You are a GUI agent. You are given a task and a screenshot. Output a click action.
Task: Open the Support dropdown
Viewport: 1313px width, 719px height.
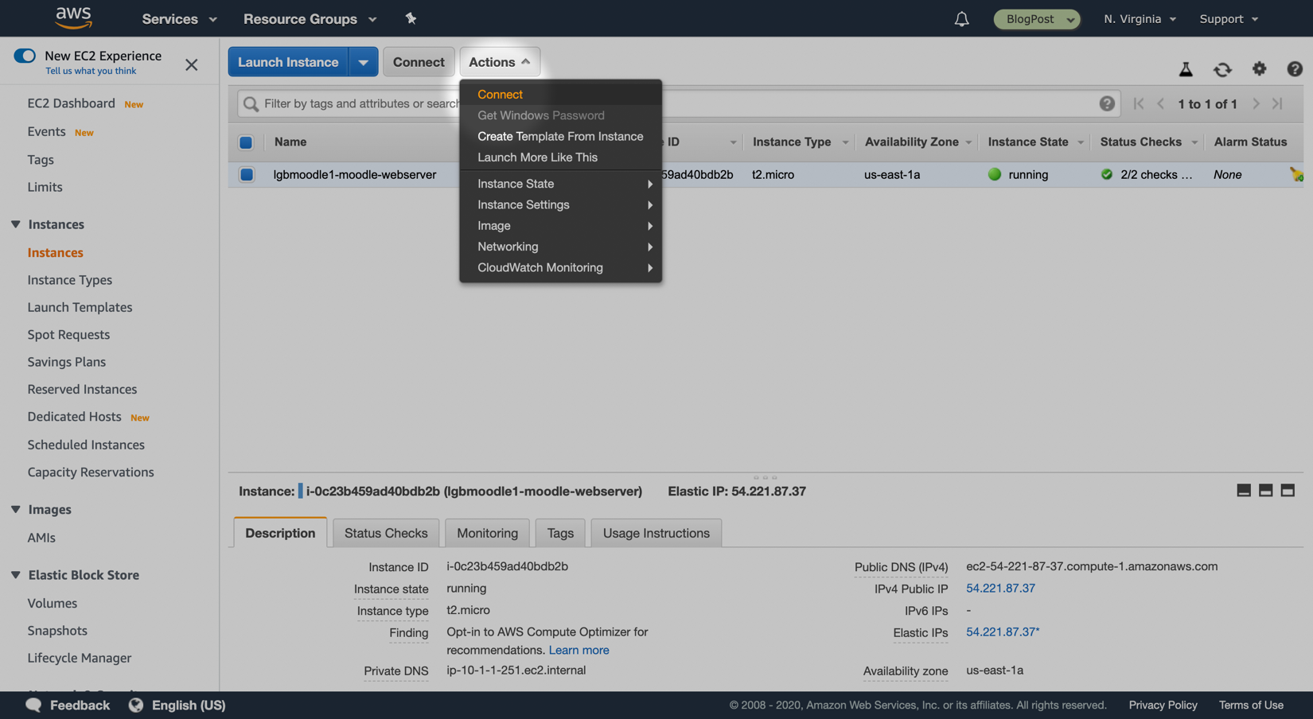pos(1229,19)
